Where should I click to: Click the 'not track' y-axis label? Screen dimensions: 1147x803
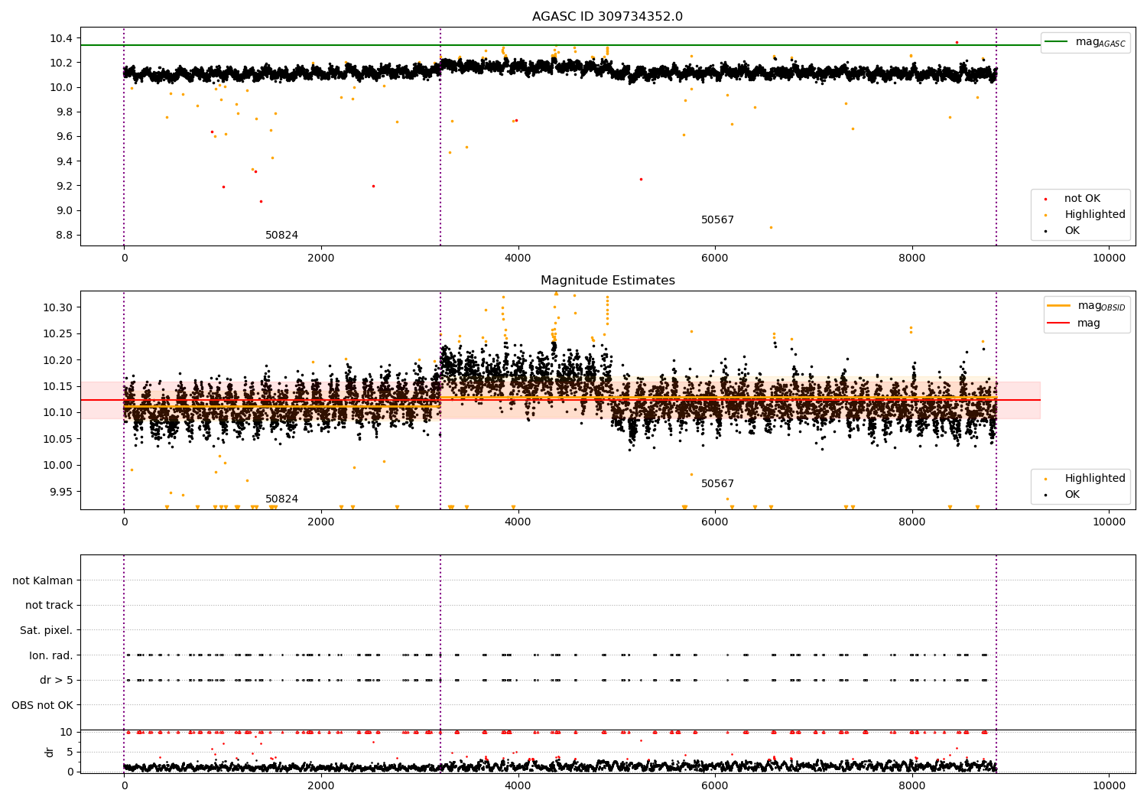click(49, 606)
